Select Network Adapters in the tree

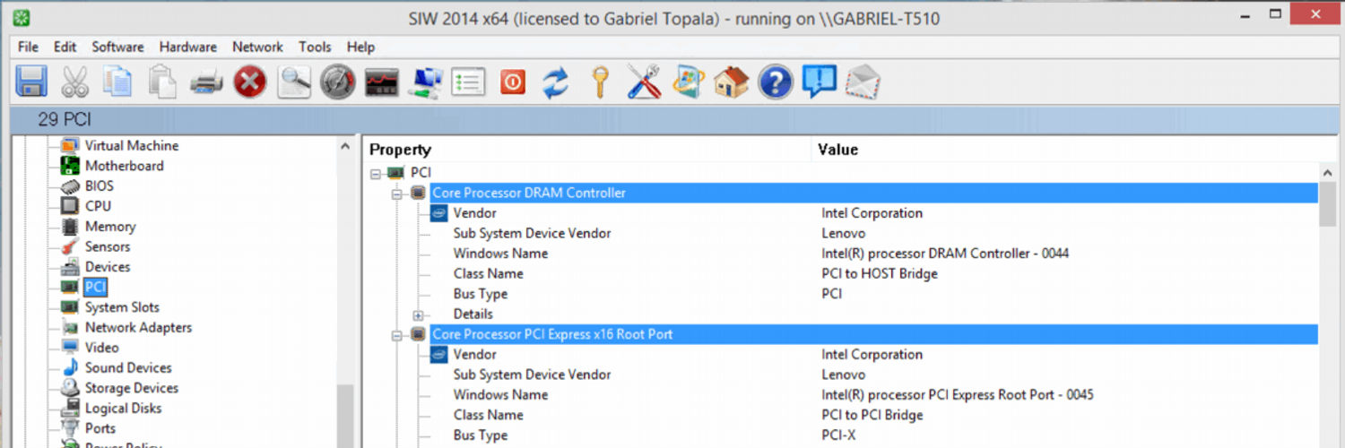138,328
